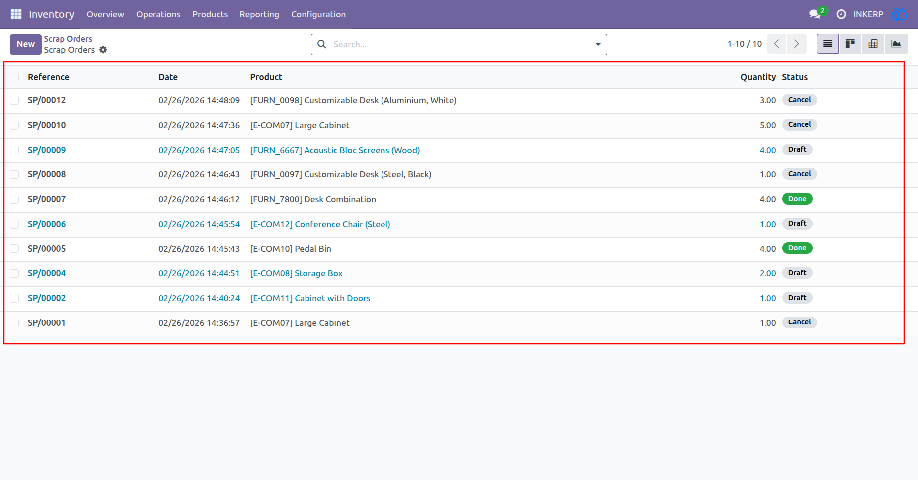The image size is (918, 480).
Task: Check the box for SP/00007
Action: click(14, 199)
